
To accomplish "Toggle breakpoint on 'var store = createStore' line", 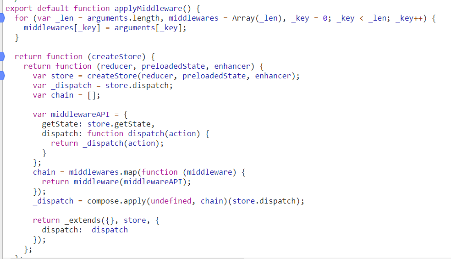I will (x=2, y=76).
